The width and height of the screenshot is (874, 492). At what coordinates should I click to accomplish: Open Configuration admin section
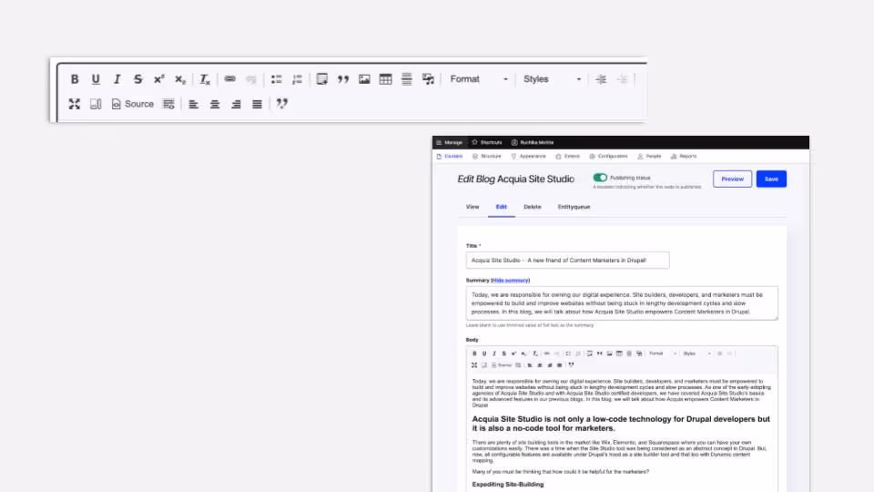point(608,156)
